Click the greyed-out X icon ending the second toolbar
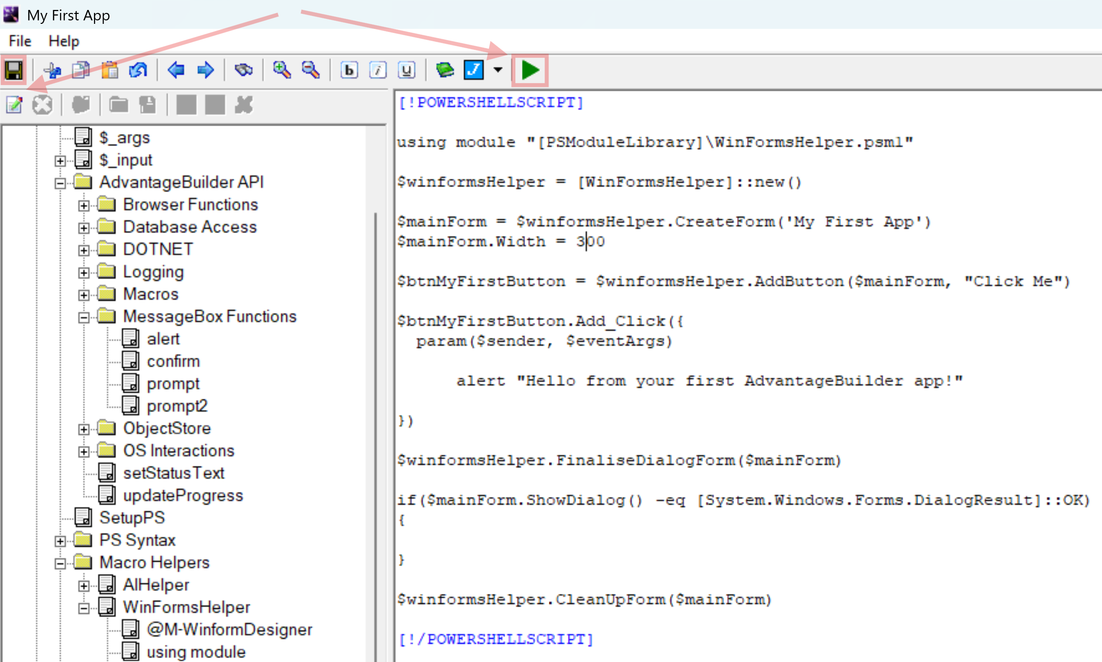 point(244,105)
